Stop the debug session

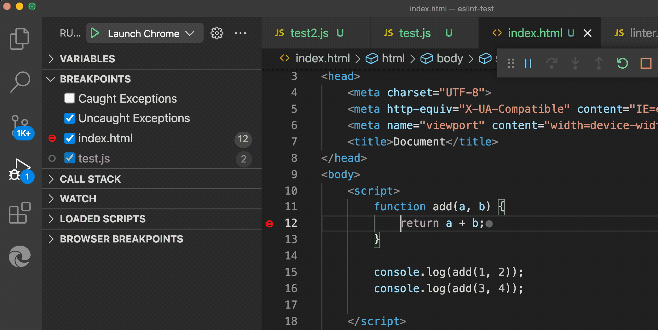click(x=646, y=63)
